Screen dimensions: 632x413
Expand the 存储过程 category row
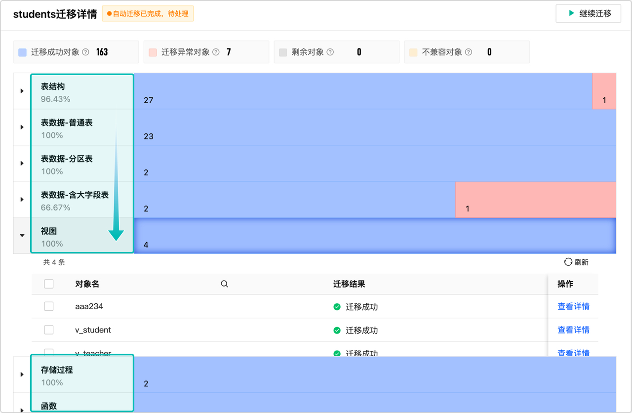(x=21, y=374)
